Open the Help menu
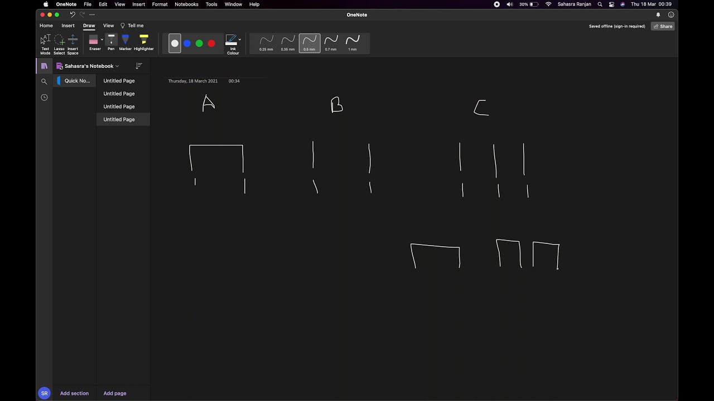Image resolution: width=714 pixels, height=401 pixels. (254, 4)
